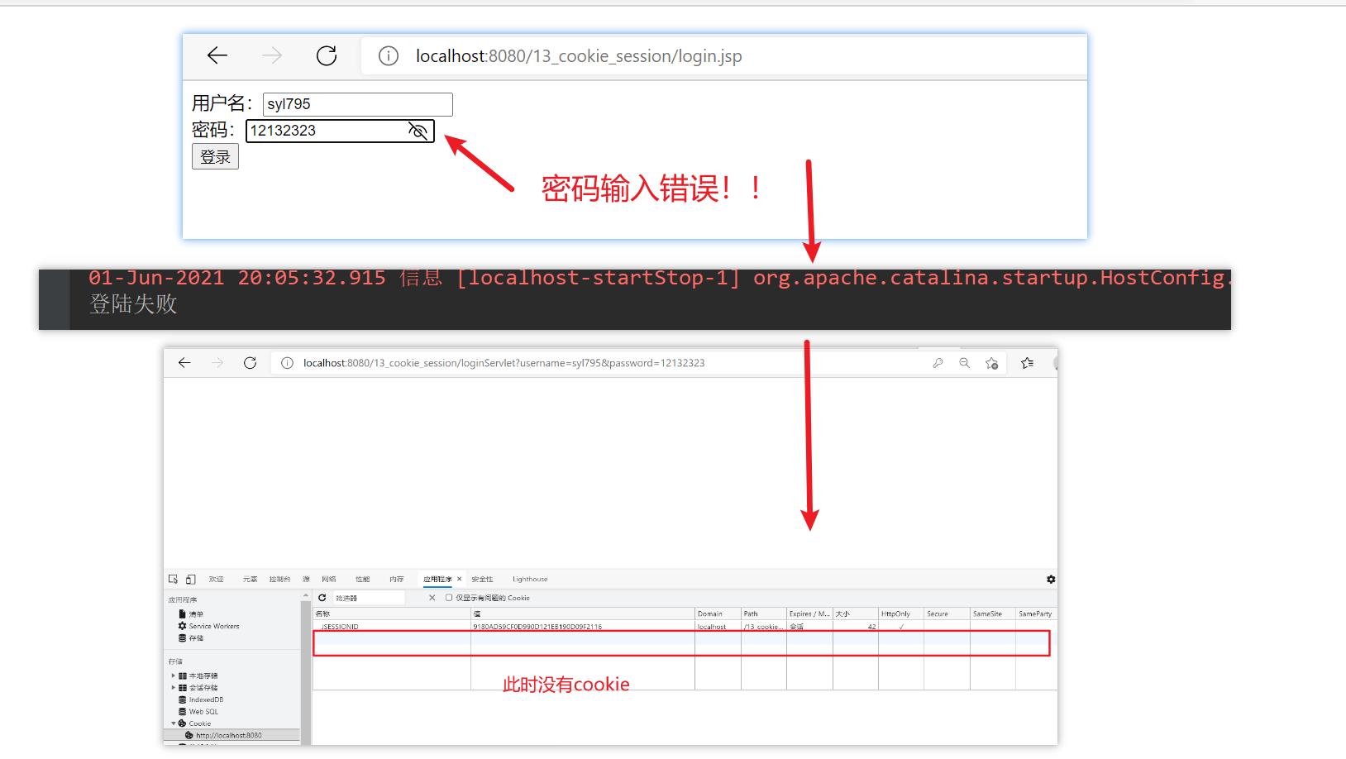Sort cookies by the HttpOnly column header
Screen dimensions: 1346x759
pos(901,614)
